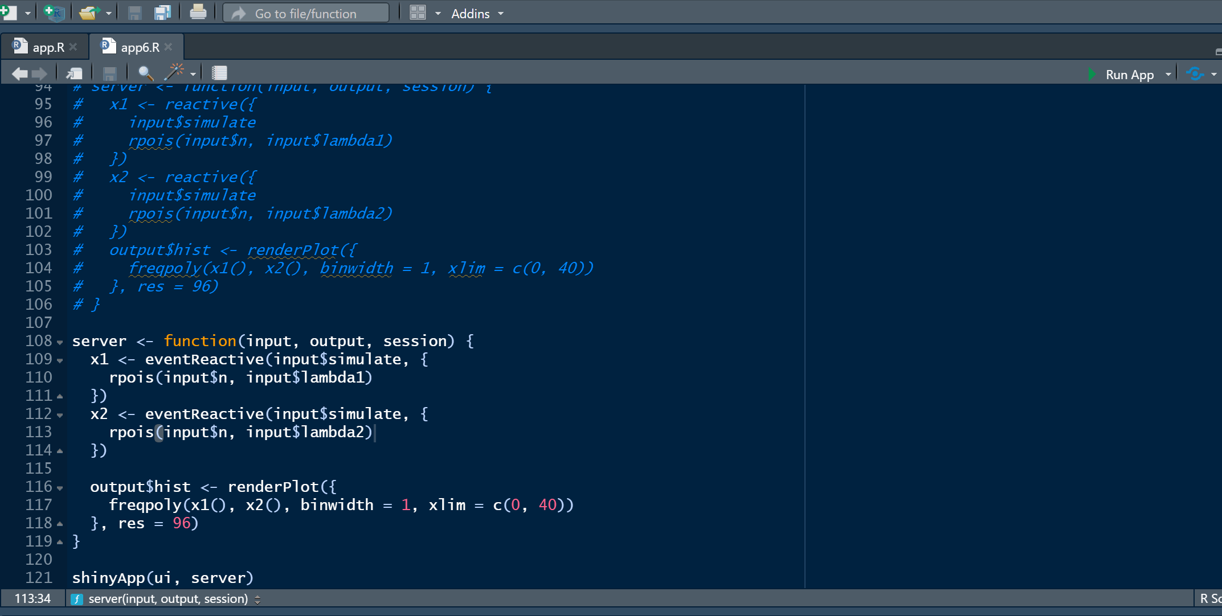The image size is (1222, 616).
Task: Click the Save all documents icon
Action: (x=163, y=13)
